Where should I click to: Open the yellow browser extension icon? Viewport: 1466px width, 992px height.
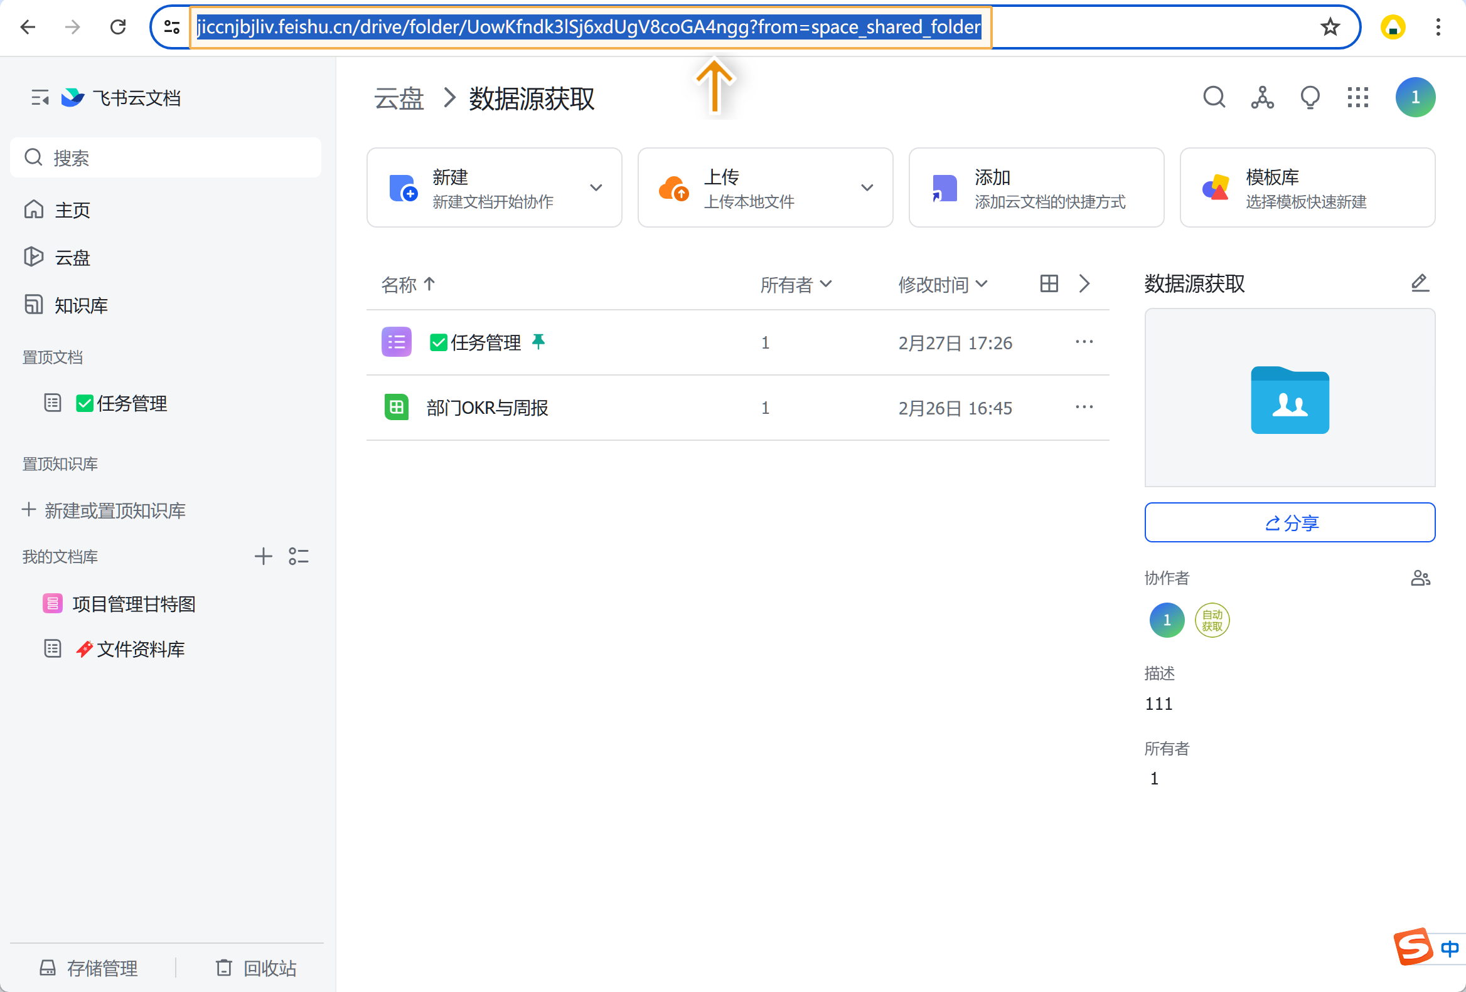click(x=1393, y=27)
